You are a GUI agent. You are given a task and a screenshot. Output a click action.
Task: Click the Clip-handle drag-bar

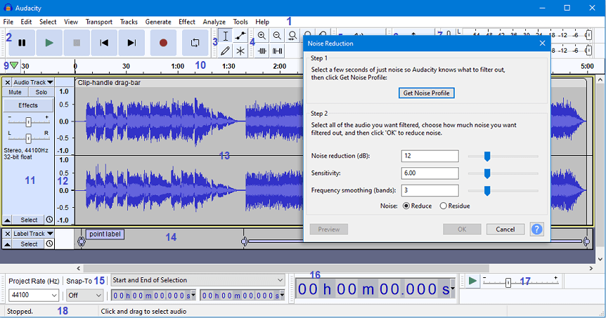[189, 83]
